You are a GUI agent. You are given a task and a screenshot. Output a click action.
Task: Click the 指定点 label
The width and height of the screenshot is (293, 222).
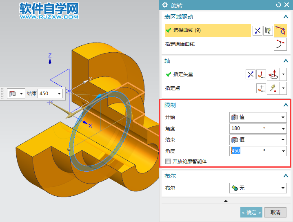point(173,88)
